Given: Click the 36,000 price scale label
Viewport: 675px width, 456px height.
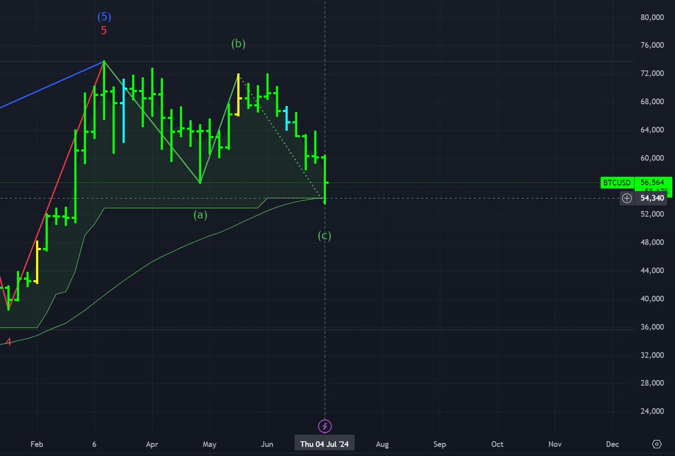Looking at the screenshot, I should pos(653,327).
